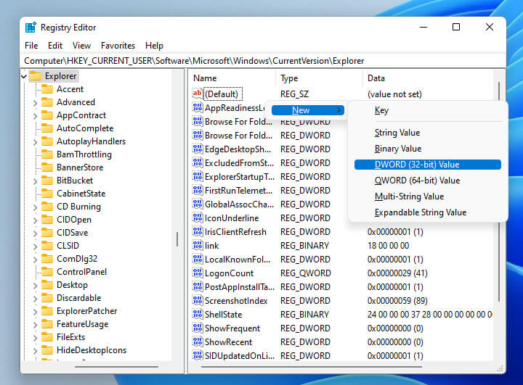Choose String Value in the New submenu
This screenshot has height=385, width=523.
(x=428, y=133)
